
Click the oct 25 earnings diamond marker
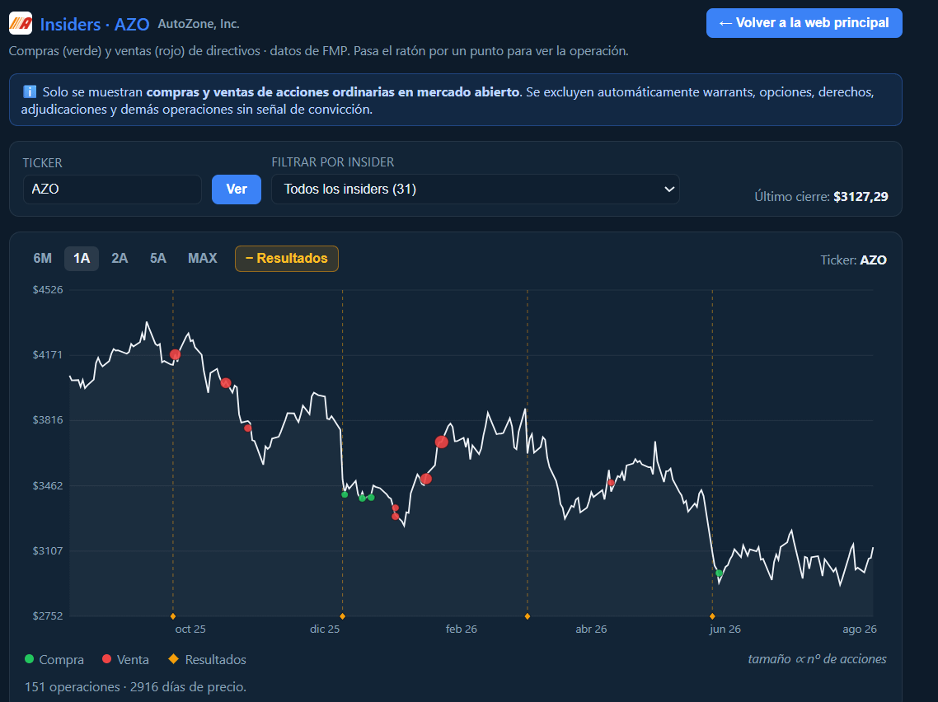(x=173, y=616)
